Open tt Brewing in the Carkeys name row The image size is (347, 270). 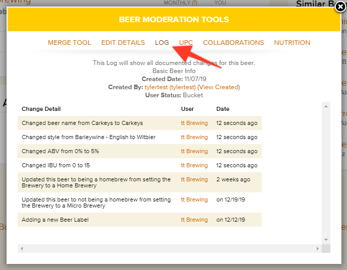tap(194, 123)
